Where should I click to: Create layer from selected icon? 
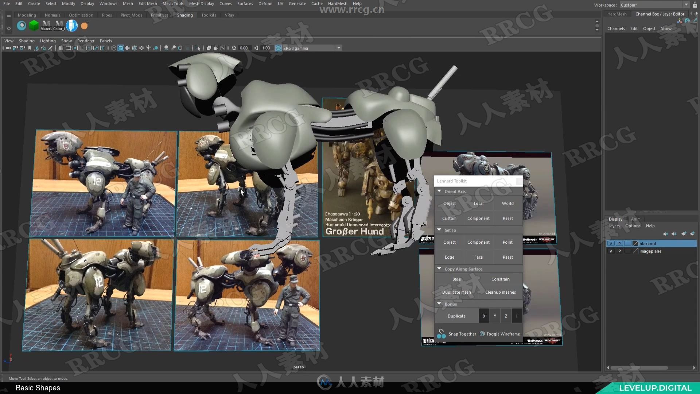click(692, 234)
